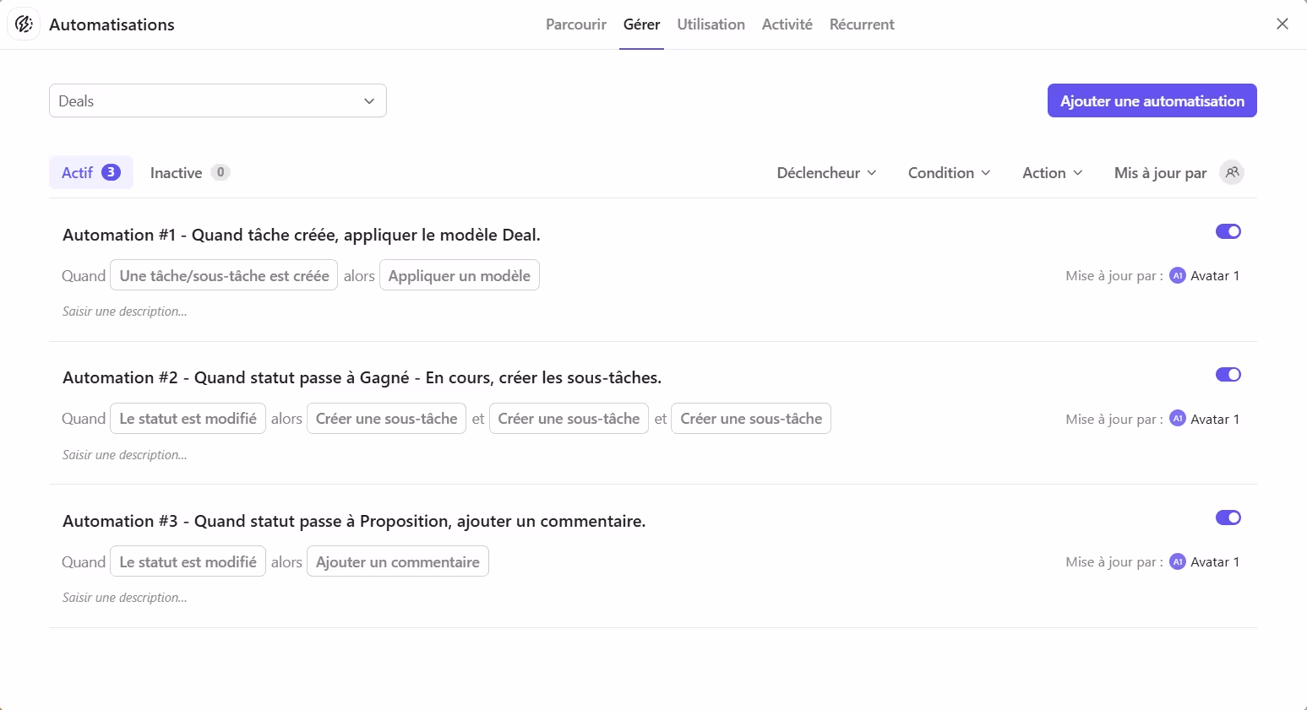Close the Automatisations panel
The height and width of the screenshot is (710, 1307).
click(x=1282, y=24)
